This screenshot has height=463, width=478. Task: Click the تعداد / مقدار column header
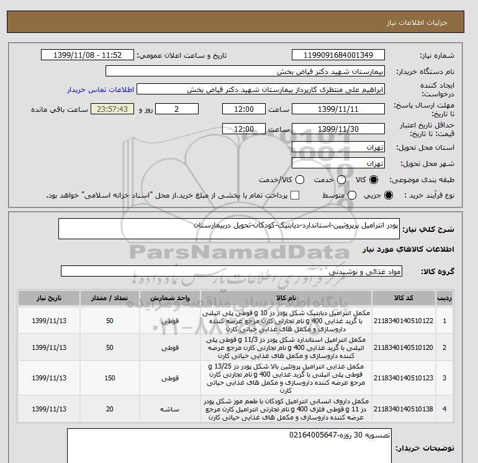tap(110, 298)
